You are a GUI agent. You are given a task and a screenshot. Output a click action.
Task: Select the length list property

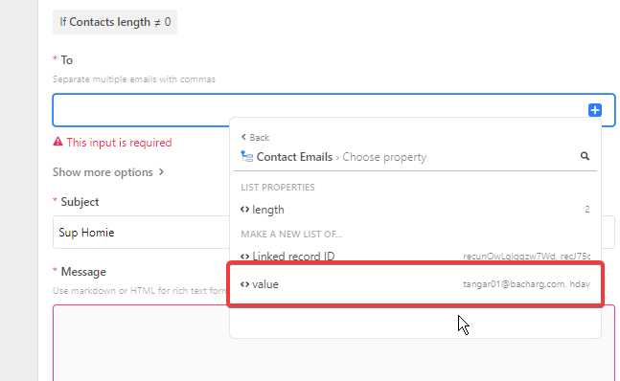pyautogui.click(x=415, y=210)
